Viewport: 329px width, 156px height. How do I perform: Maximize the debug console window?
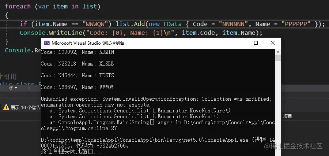coord(256,43)
